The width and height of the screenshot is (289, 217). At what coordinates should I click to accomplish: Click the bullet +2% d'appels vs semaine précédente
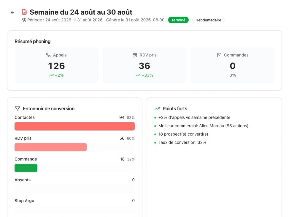(194, 117)
